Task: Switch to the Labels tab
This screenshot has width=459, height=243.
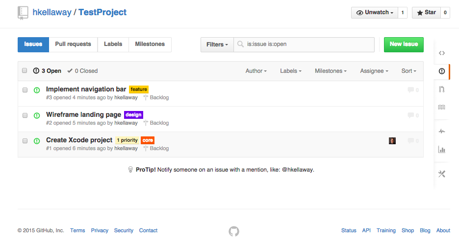Action: (x=113, y=44)
